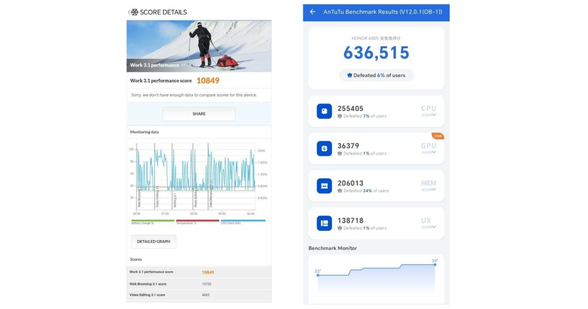The width and height of the screenshot is (588, 309).
Task: Tap the orange badge on GPU card
Action: point(438,136)
